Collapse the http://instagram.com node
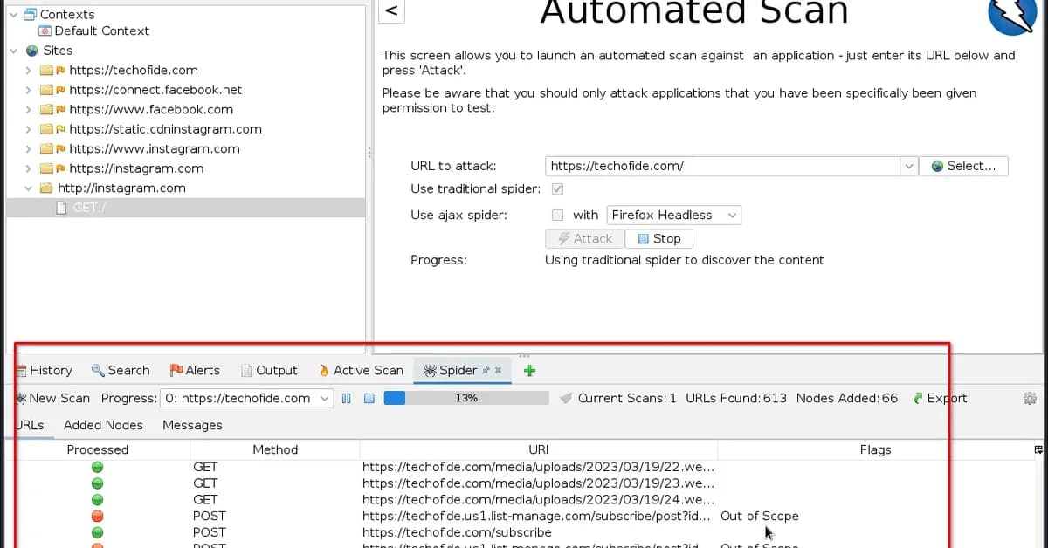Viewport: 1048px width, 548px height. point(28,188)
